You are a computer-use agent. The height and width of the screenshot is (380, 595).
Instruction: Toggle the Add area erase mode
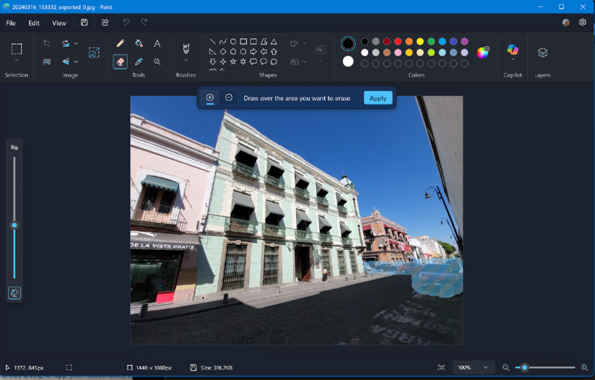click(211, 97)
